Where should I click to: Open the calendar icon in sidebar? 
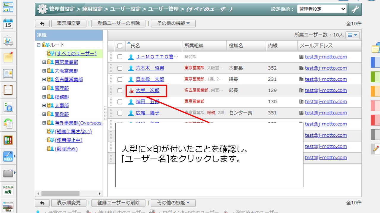pos(8,24)
